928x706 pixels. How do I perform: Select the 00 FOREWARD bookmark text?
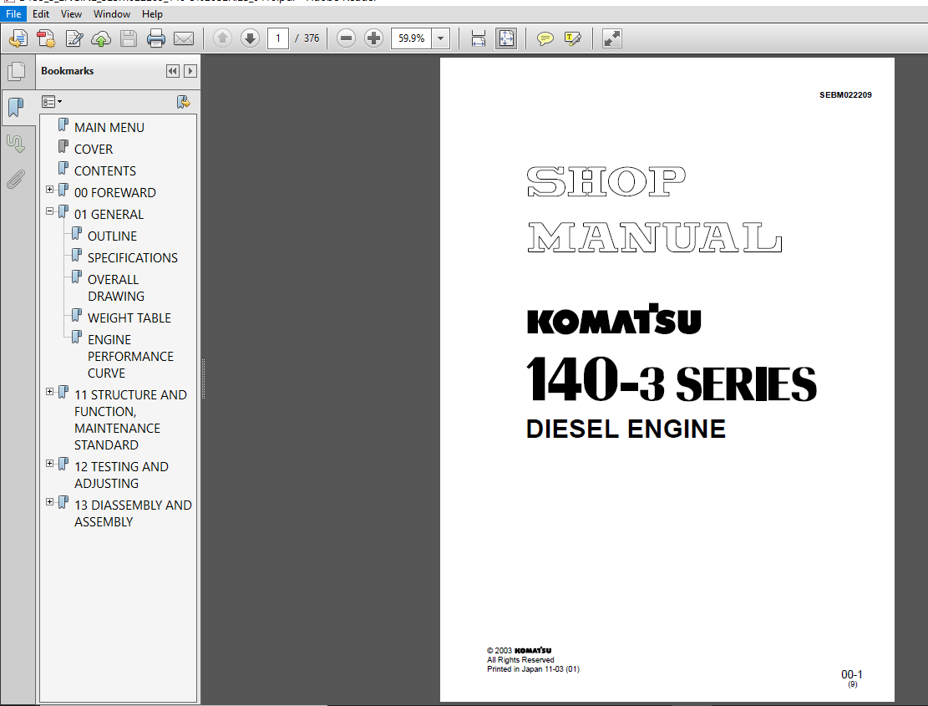click(x=114, y=193)
